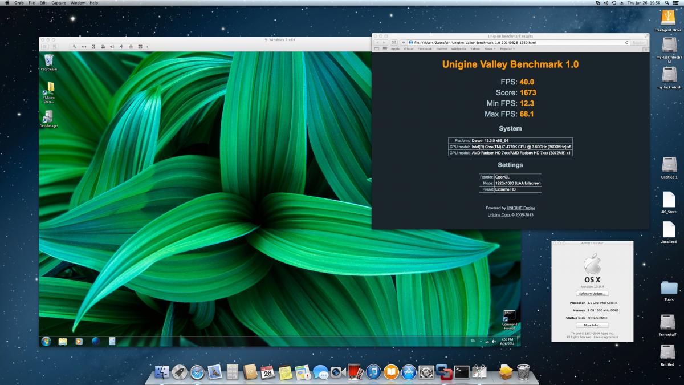Open System Preferences from the Dock
This screenshot has height=385, width=684.
point(426,372)
